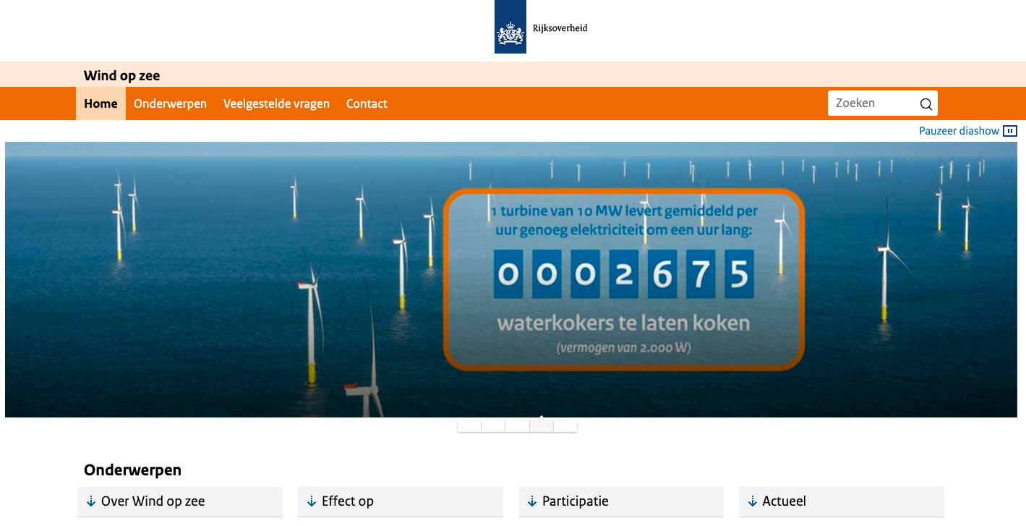This screenshot has width=1026, height=526.
Task: Select the second slideshow indicator
Action: pos(493,426)
